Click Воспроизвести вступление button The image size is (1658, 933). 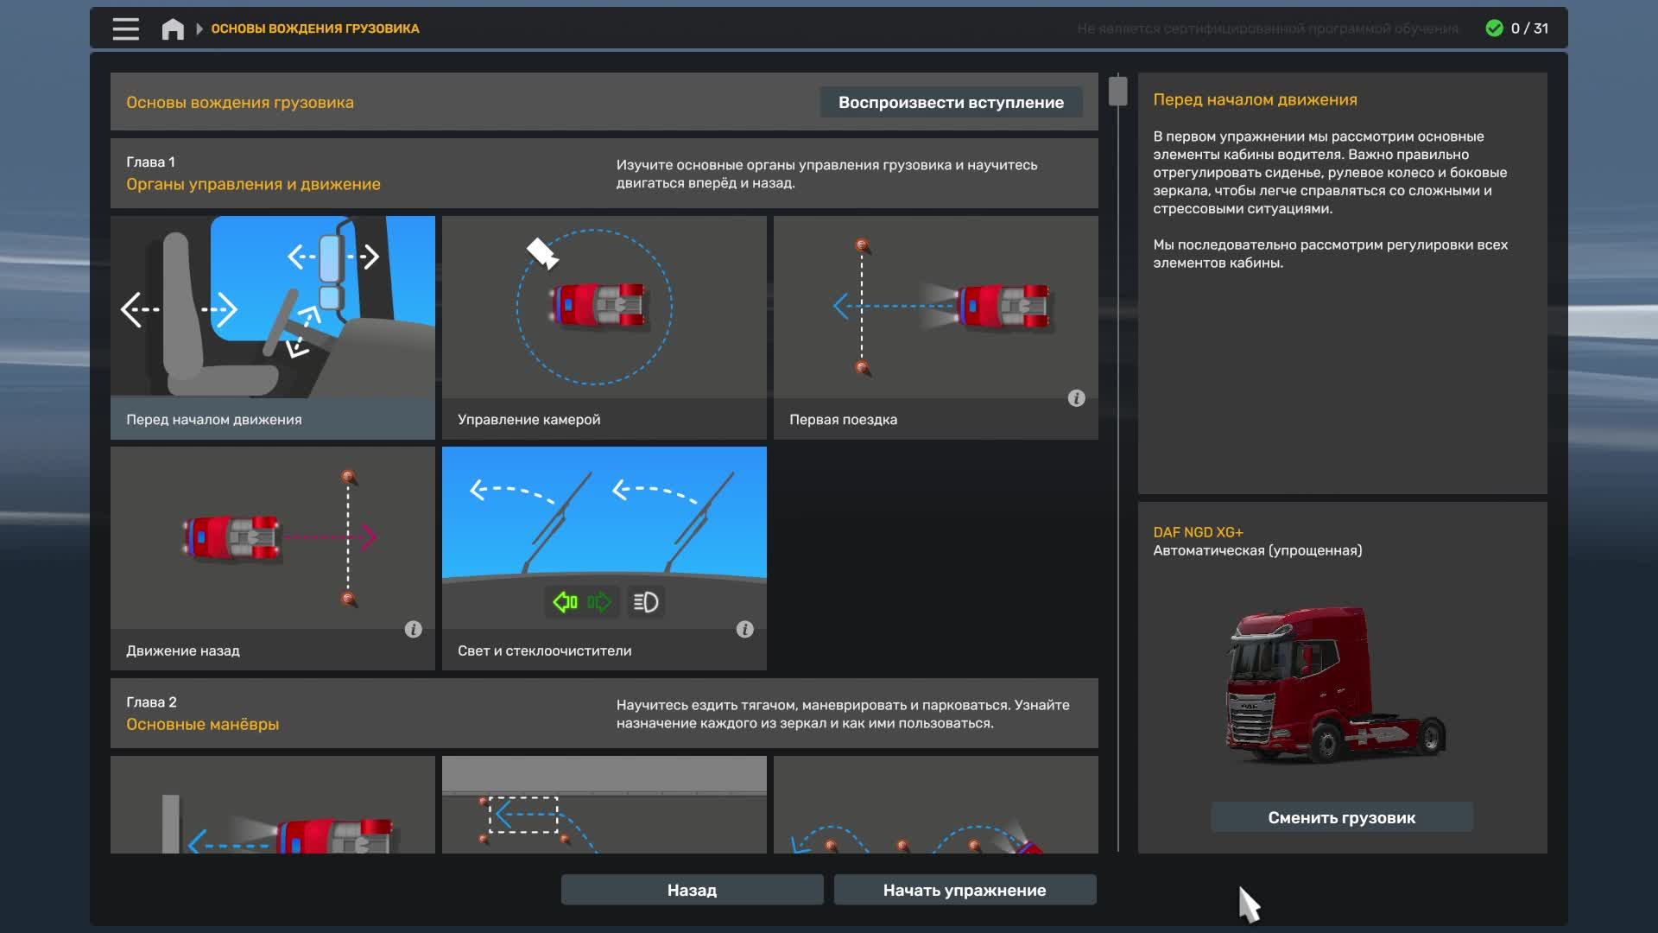coord(951,102)
